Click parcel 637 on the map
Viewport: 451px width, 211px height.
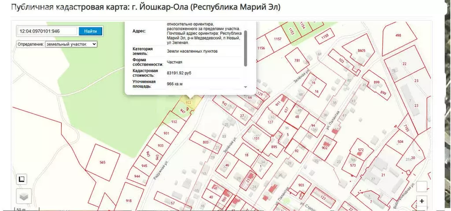(x=286, y=110)
